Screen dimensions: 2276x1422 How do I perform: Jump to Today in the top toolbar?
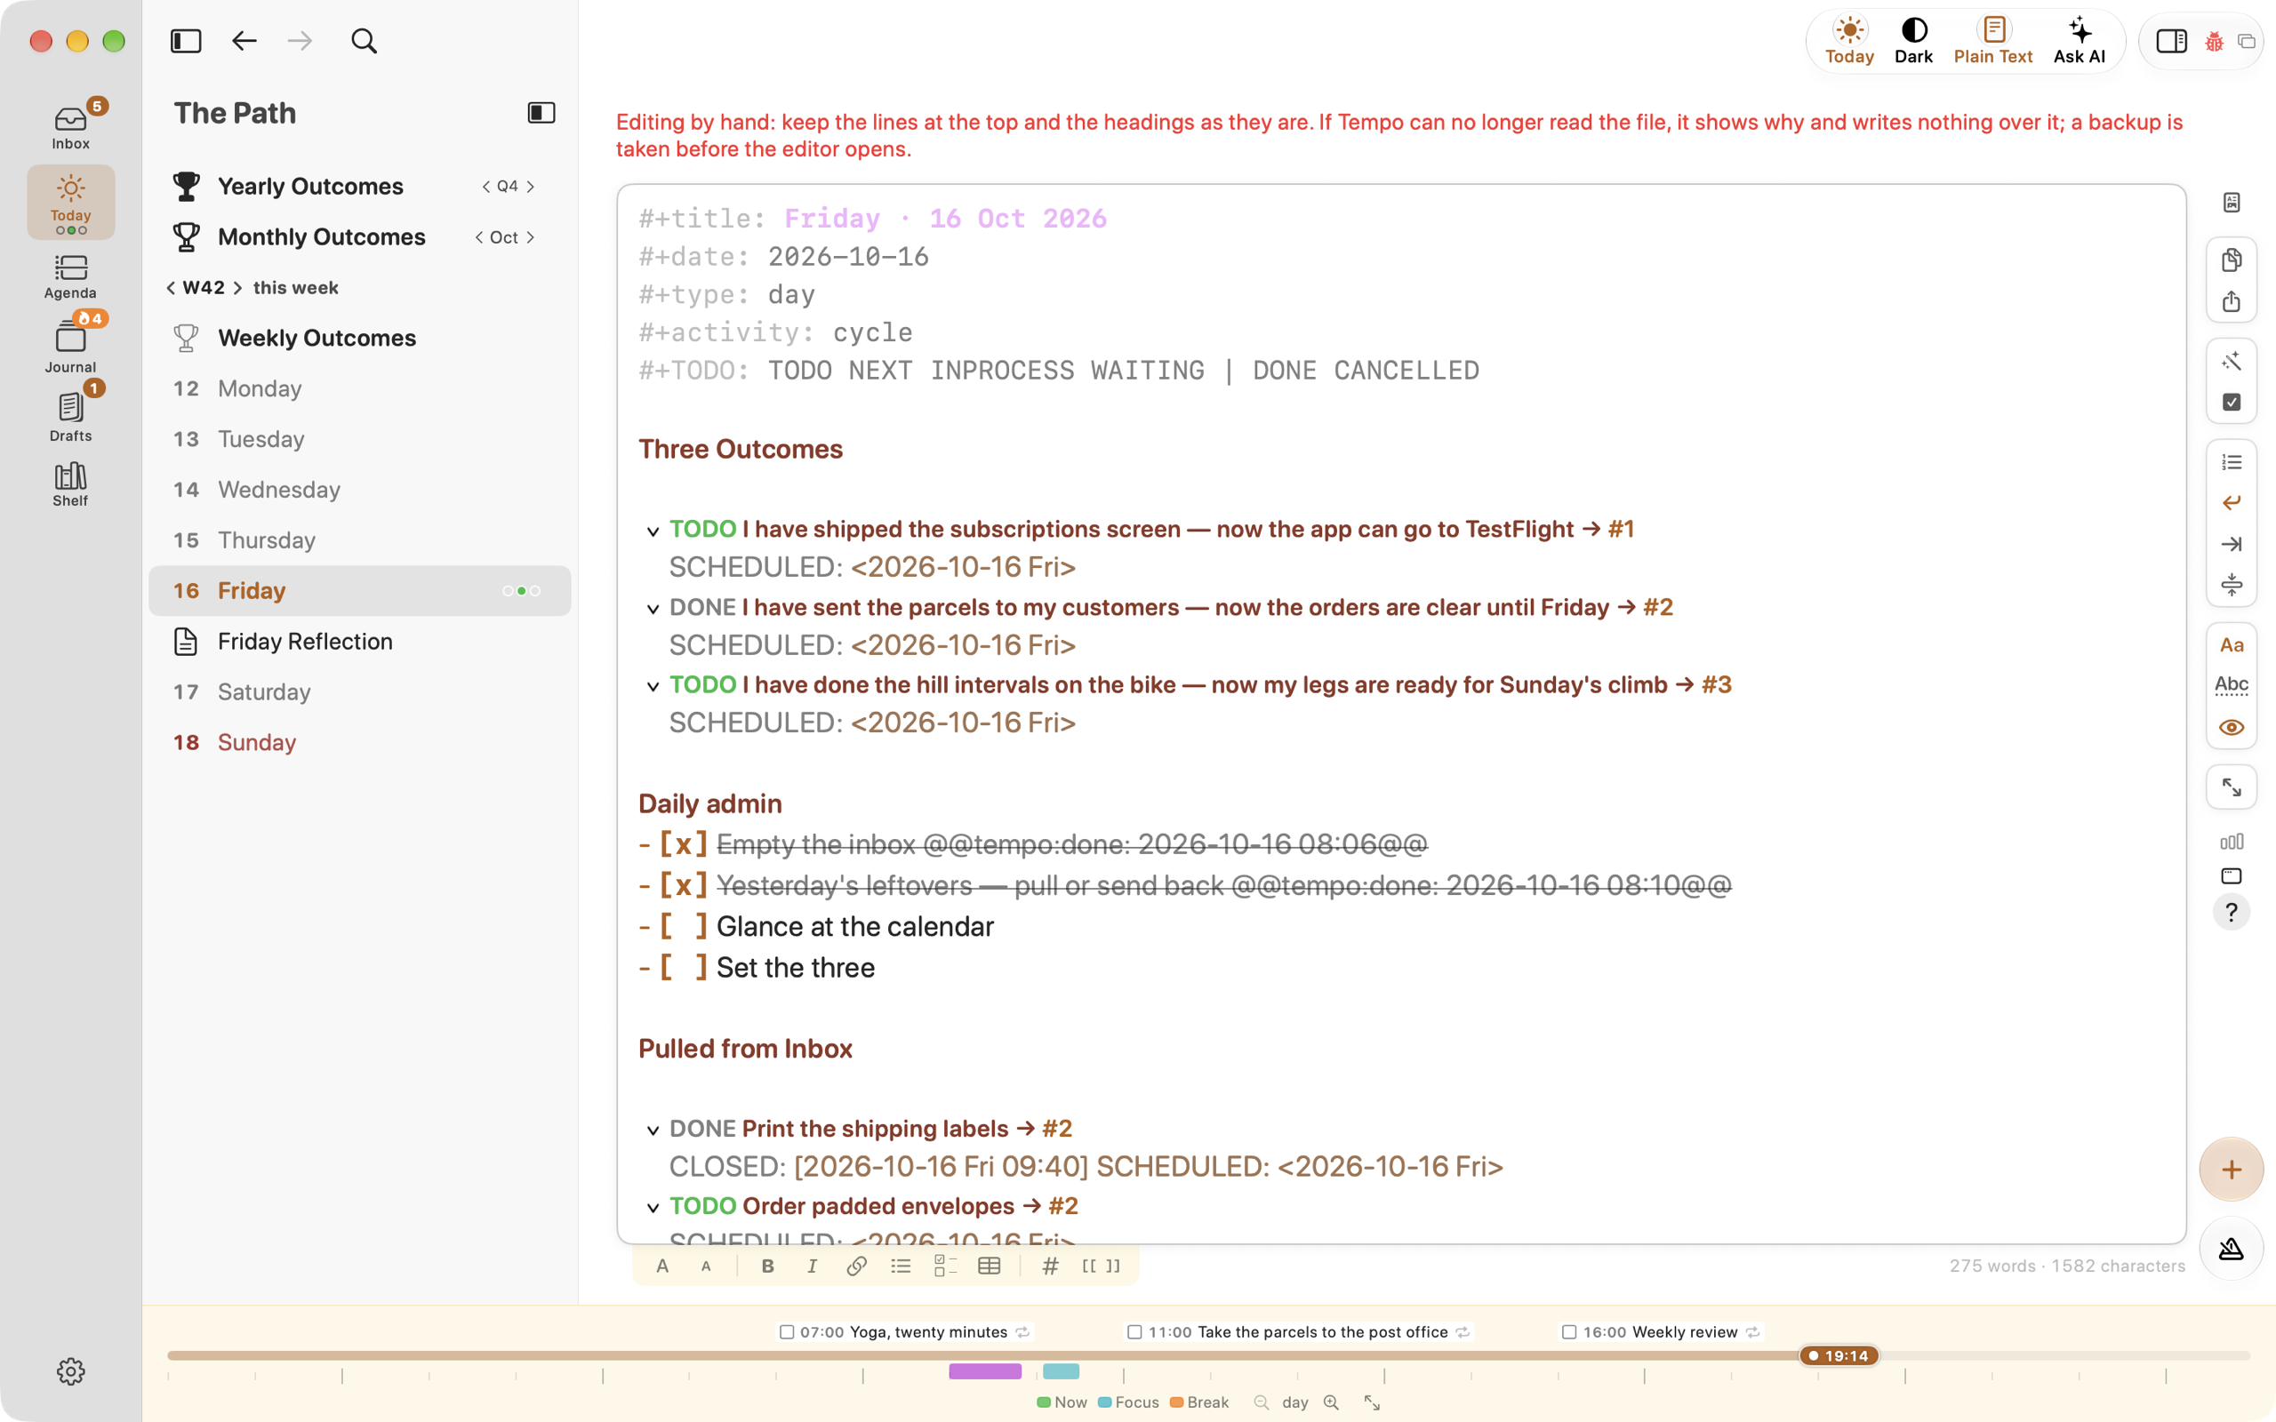[x=1849, y=42]
